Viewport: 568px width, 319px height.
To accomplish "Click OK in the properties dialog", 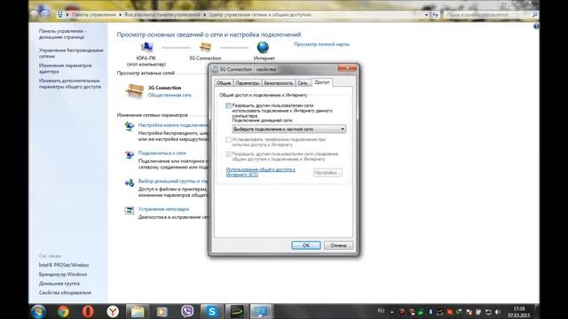I will coord(305,245).
